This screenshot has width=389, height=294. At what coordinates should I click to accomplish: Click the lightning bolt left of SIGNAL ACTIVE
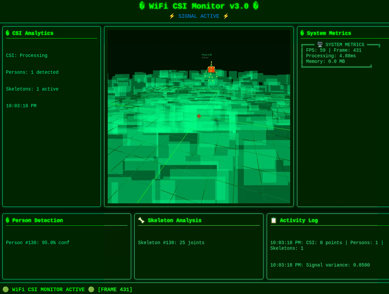172,16
